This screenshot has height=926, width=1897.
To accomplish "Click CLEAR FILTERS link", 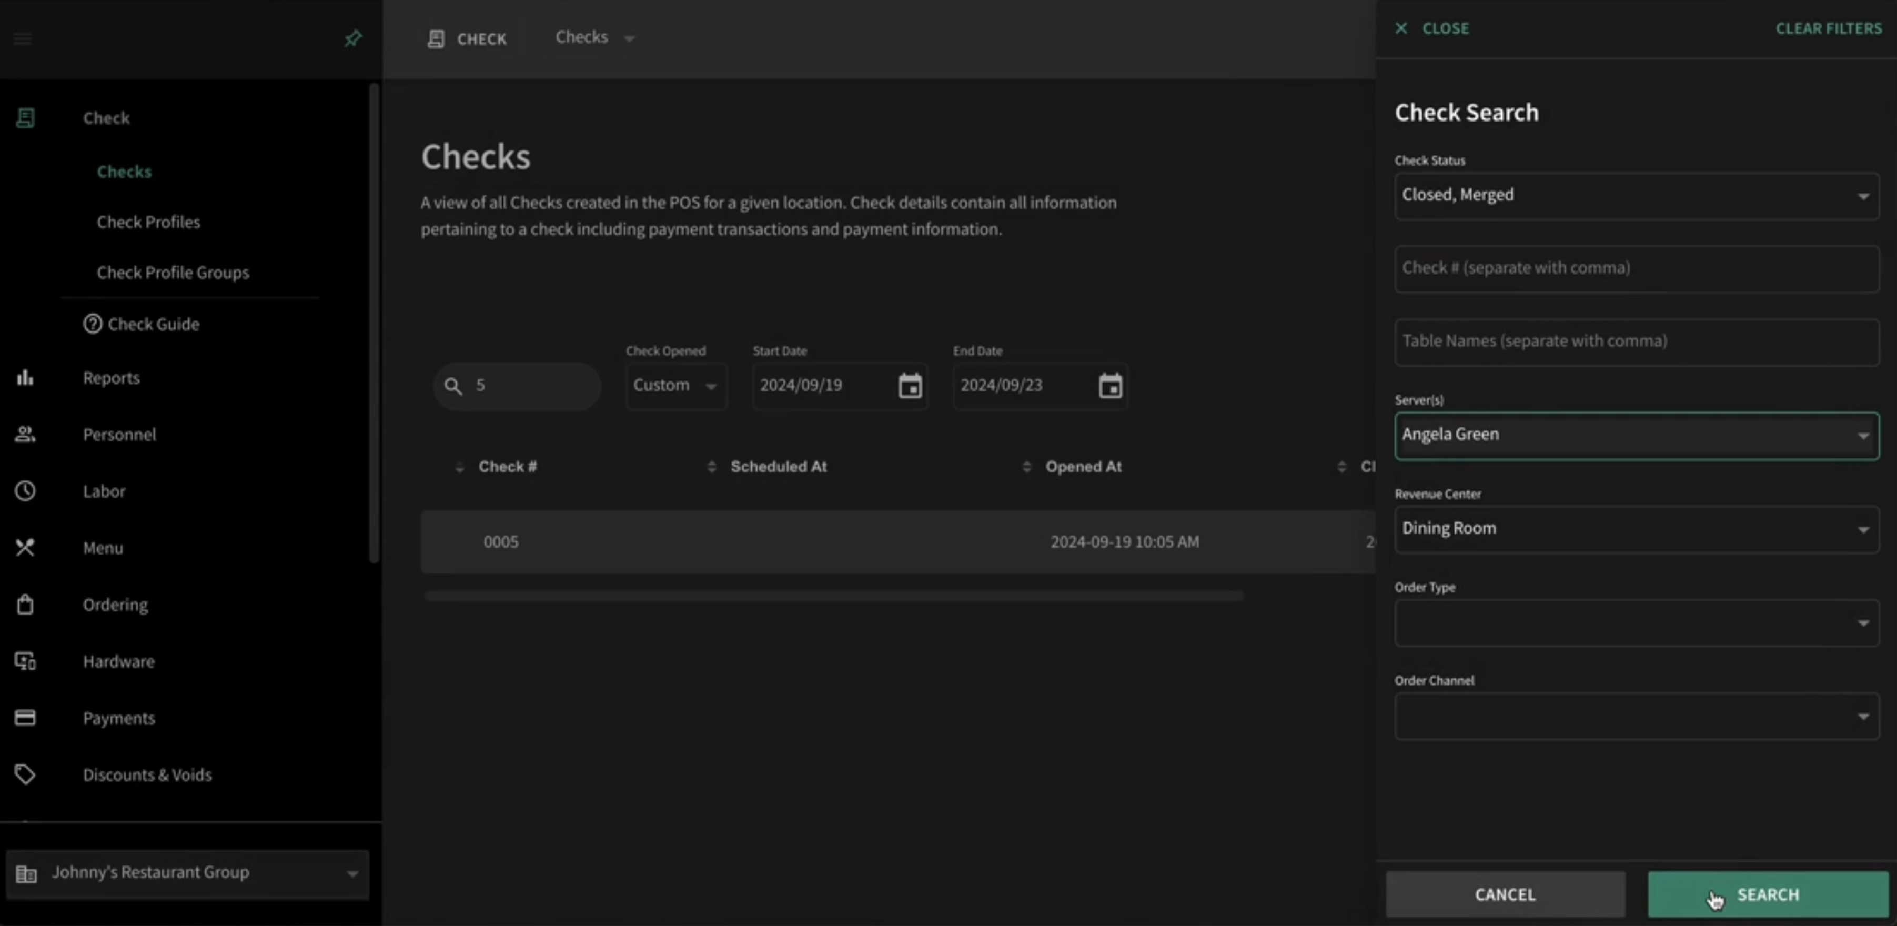I will tap(1829, 28).
